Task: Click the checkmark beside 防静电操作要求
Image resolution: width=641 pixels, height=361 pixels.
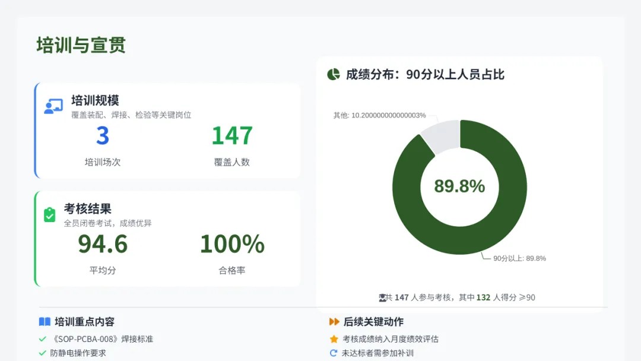Action: tap(42, 353)
